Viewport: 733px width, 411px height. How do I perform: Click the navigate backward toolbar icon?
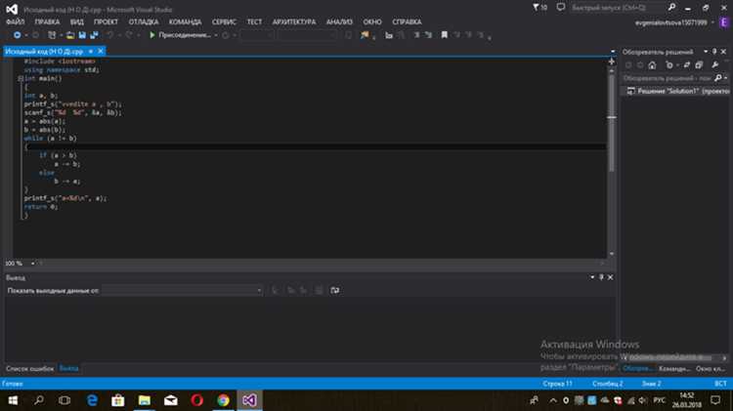pyautogui.click(x=17, y=35)
